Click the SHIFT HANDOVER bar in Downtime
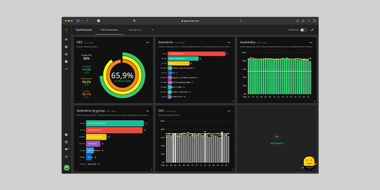Viewport: 380px width, 190px height. (183, 59)
